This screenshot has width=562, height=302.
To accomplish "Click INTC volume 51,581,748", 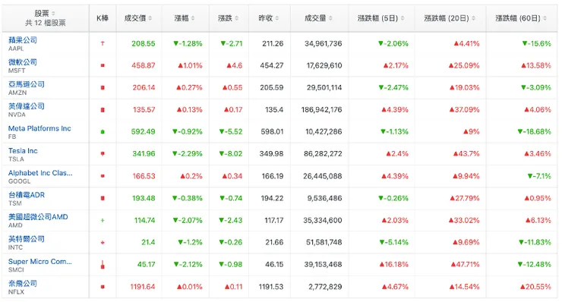I will tap(324, 242).
